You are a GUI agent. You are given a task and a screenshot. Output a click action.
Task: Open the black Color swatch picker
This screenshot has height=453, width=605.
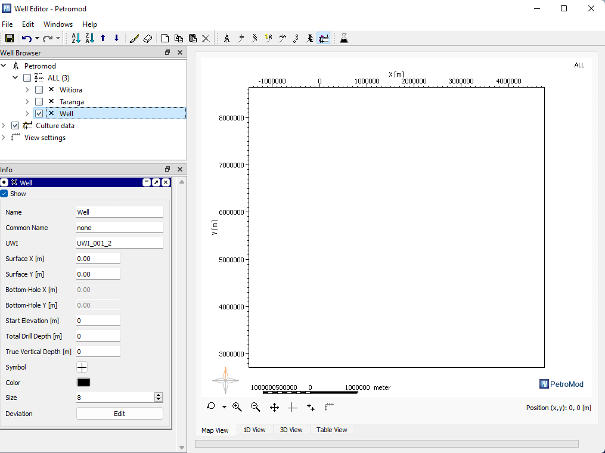(83, 383)
